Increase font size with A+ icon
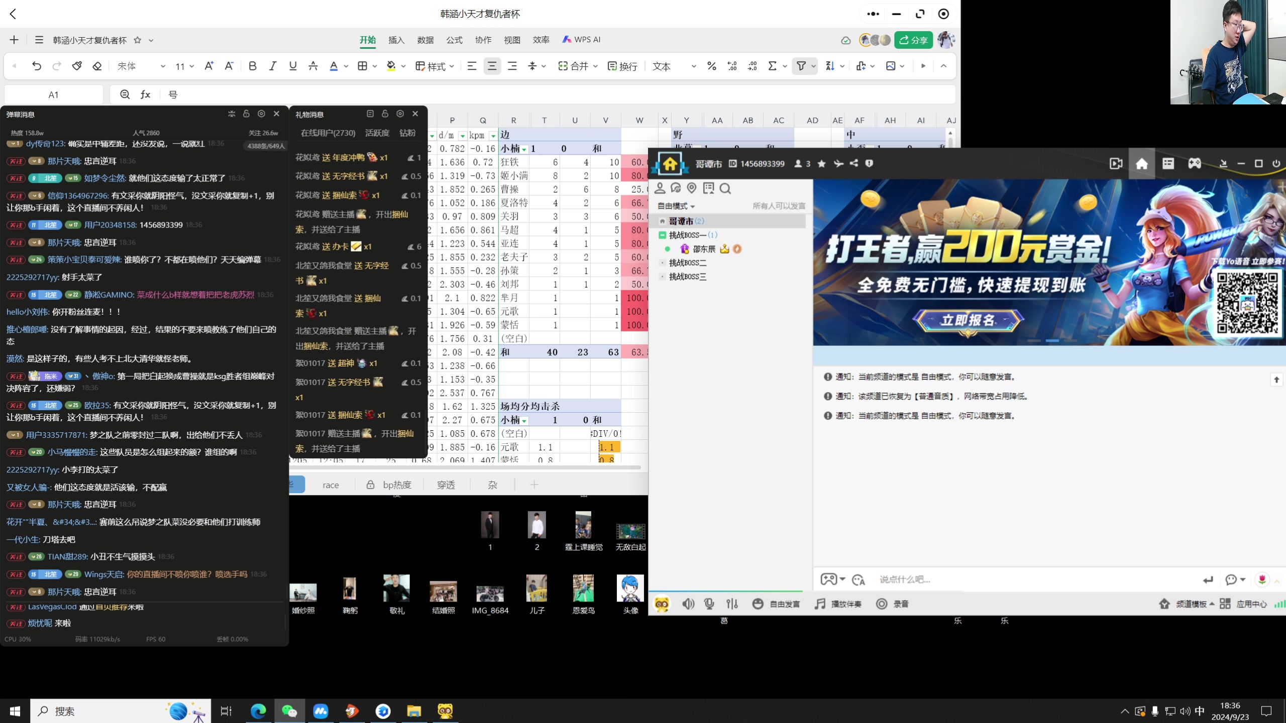The image size is (1286, 723). click(209, 66)
